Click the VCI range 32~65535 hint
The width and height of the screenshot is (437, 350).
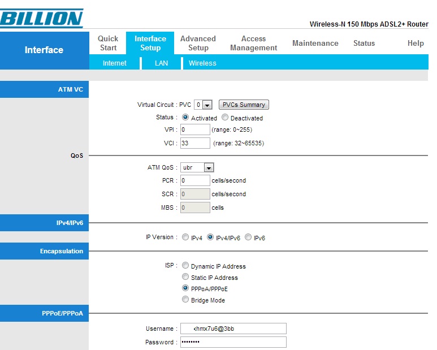point(239,143)
